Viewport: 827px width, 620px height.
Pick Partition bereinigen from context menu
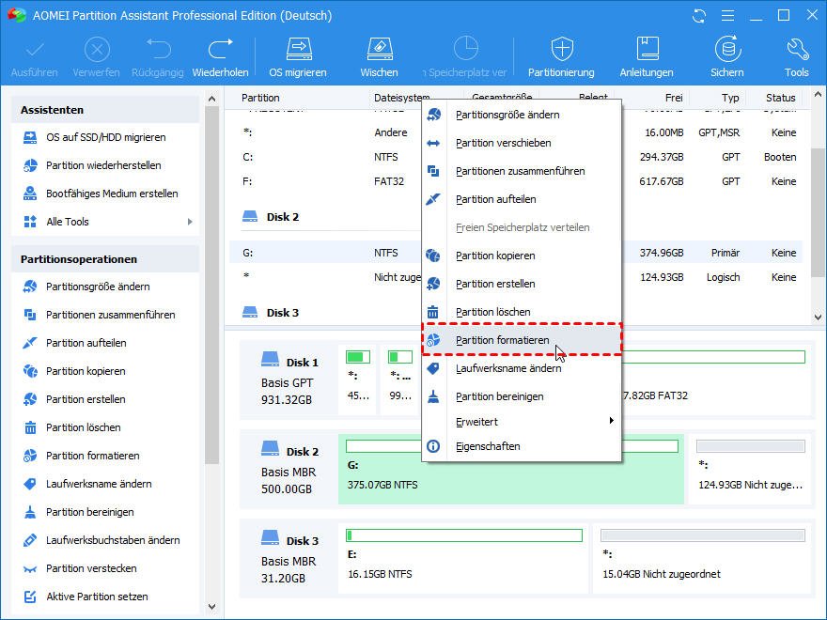(x=521, y=396)
